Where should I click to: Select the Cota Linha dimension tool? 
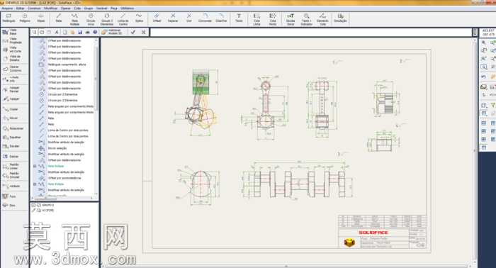point(257,19)
